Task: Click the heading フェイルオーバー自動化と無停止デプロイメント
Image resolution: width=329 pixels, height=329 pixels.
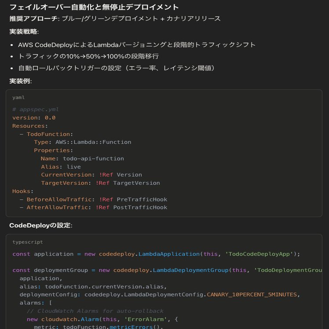Action: click(x=94, y=7)
